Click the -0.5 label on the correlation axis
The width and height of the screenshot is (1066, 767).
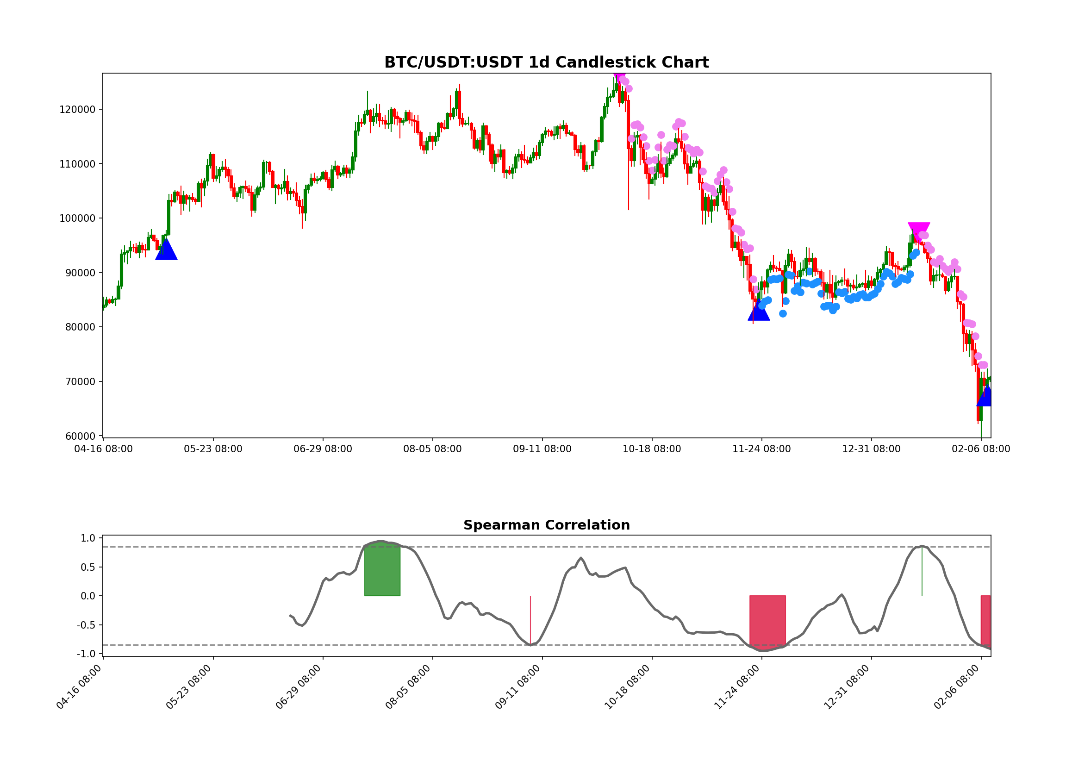(86, 625)
